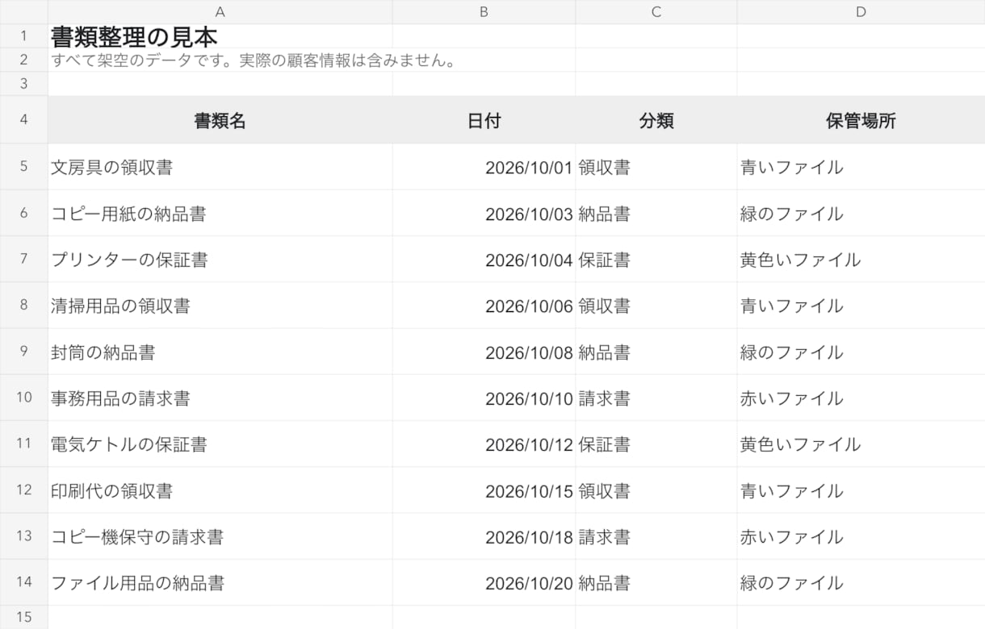The height and width of the screenshot is (629, 985).
Task: Click 緑のファイル in row 6
Action: 861,213
